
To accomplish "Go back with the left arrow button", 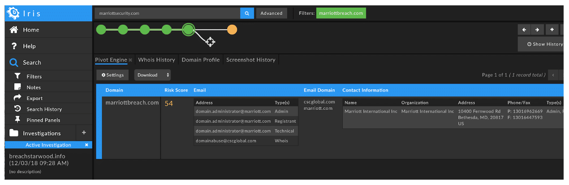I will 524,29.
